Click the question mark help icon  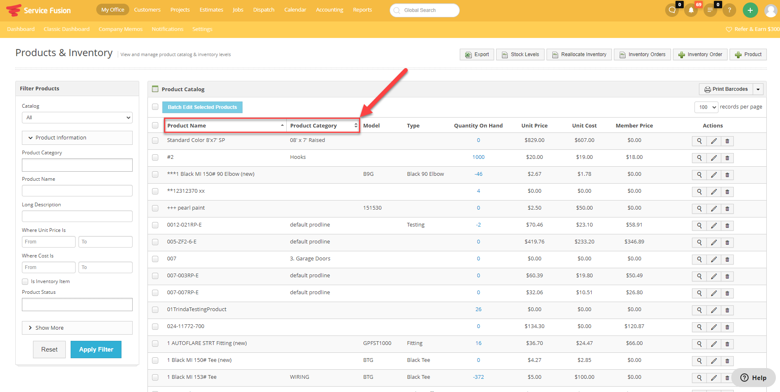point(729,10)
